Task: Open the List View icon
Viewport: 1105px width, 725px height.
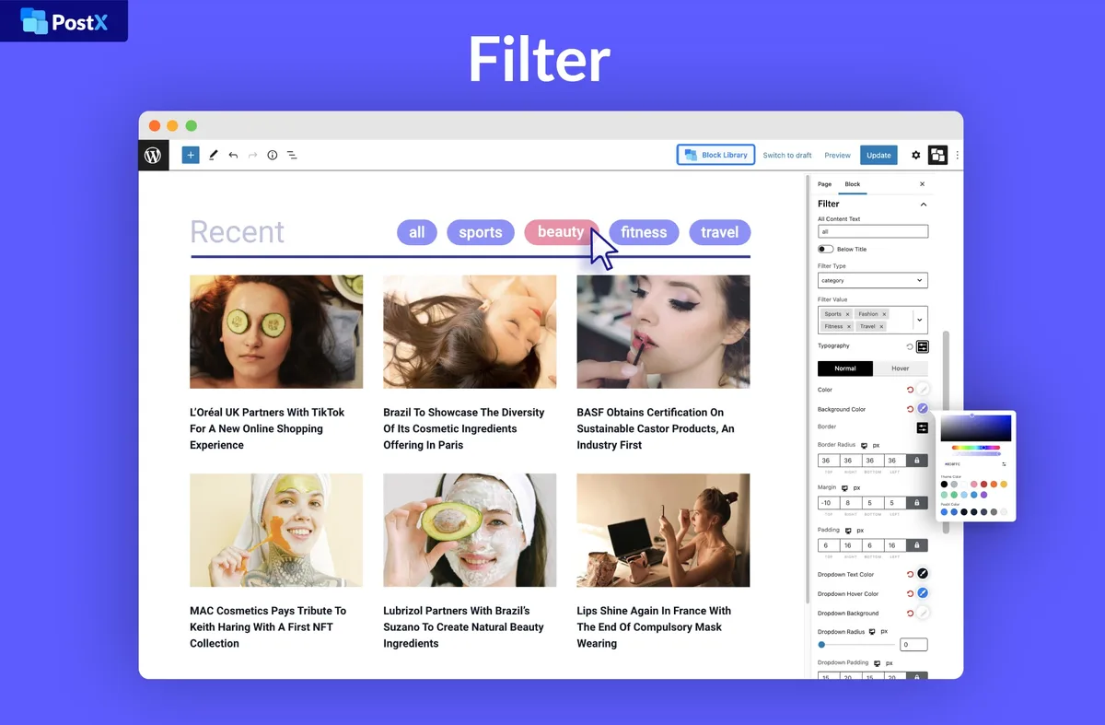Action: point(292,155)
